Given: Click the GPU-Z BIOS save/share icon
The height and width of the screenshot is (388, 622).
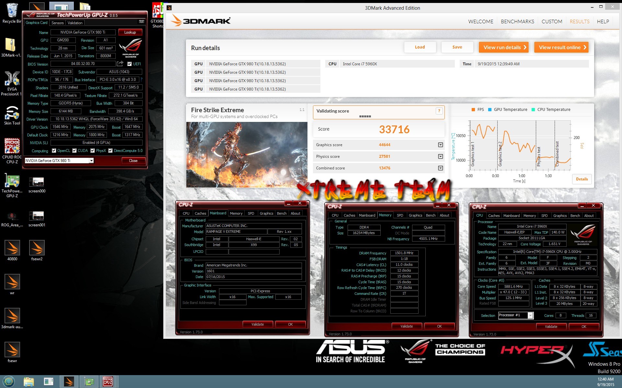Looking at the screenshot, I should pyautogui.click(x=120, y=64).
